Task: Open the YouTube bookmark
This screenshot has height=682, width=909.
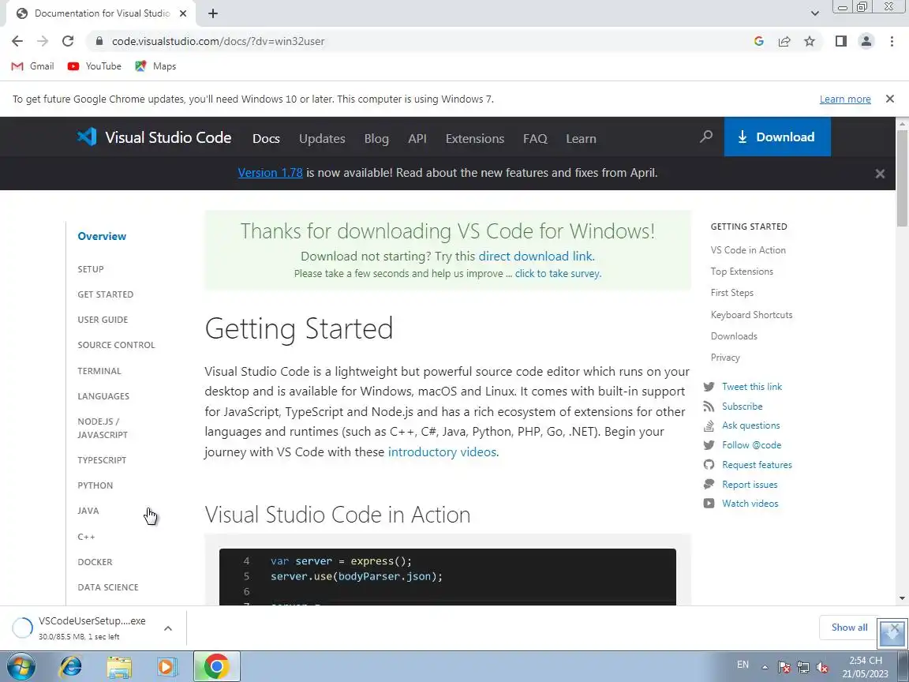Action: (95, 66)
